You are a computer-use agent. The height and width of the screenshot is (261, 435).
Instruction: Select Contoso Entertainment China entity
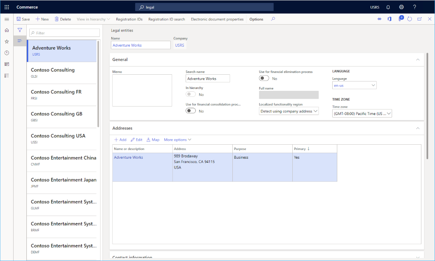point(62,161)
